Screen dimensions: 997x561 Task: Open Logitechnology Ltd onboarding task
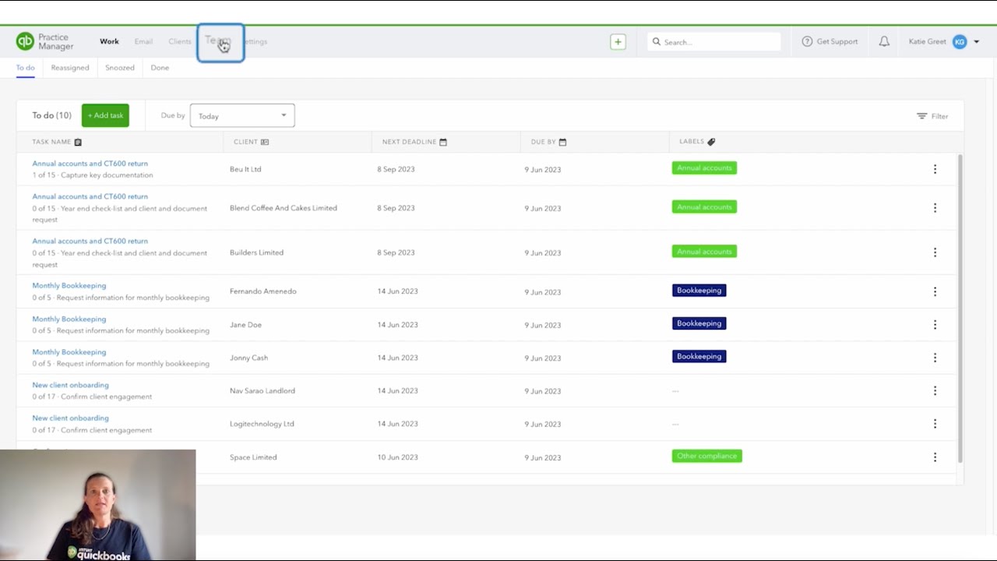(70, 418)
